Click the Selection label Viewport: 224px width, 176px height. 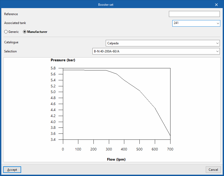point(10,51)
